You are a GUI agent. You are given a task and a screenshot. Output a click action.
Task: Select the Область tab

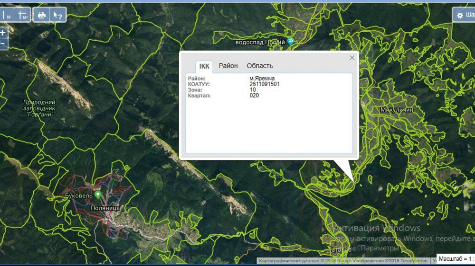pos(260,66)
